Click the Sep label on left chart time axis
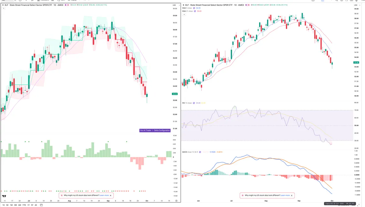Viewport: 365px width, 207px height. 109,201
